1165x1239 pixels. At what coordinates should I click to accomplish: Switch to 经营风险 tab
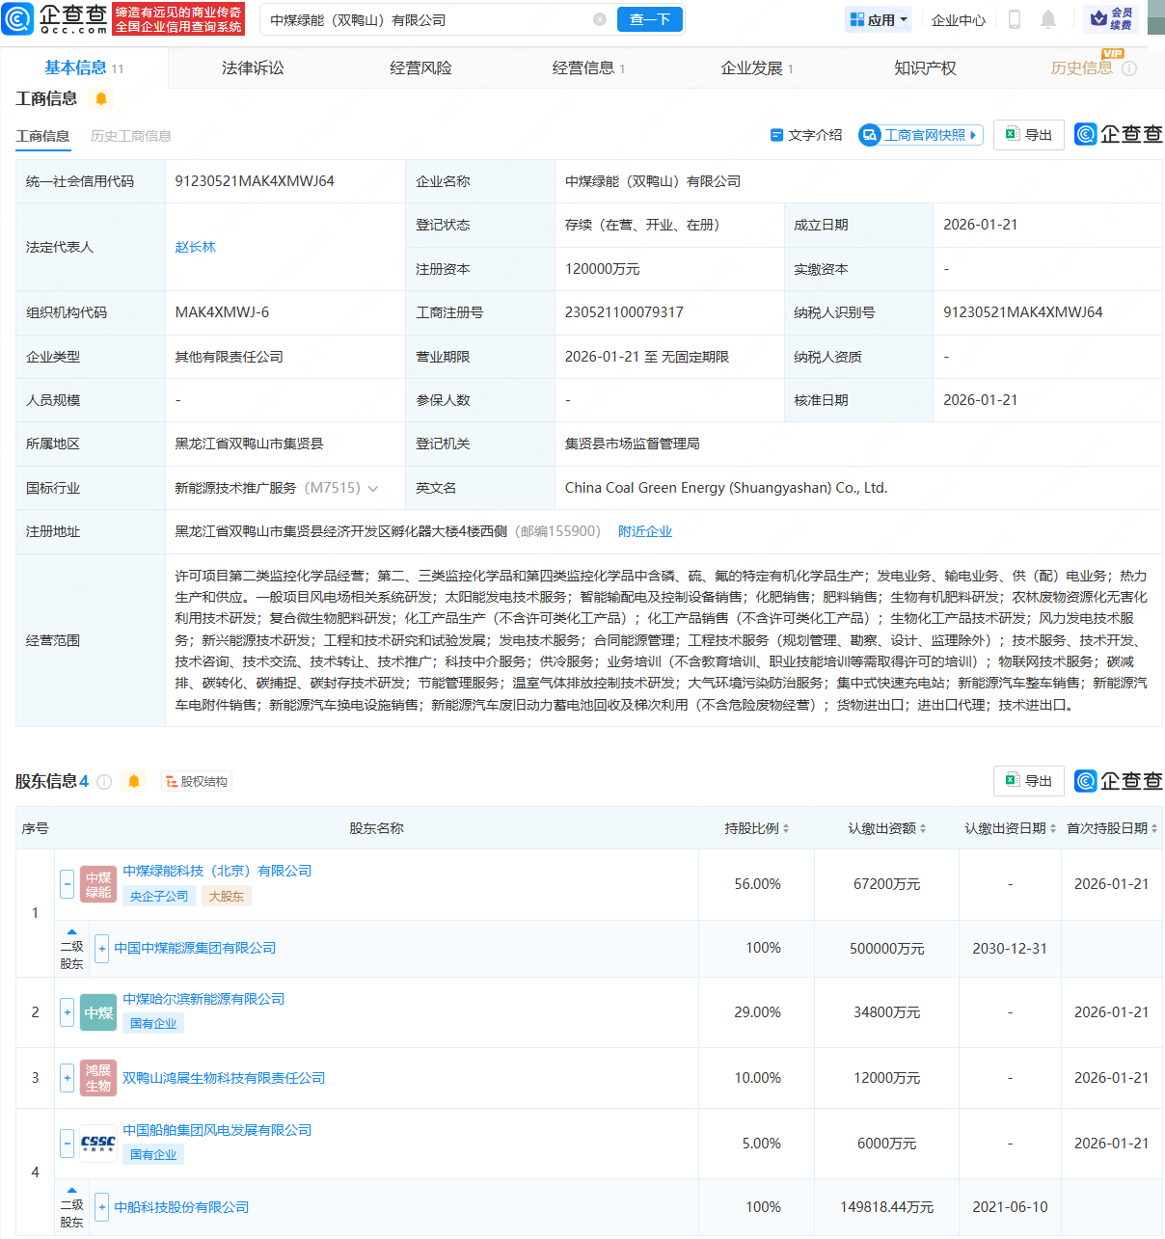(x=420, y=67)
